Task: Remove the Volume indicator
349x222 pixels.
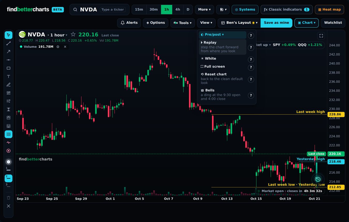Action: click(x=65, y=47)
